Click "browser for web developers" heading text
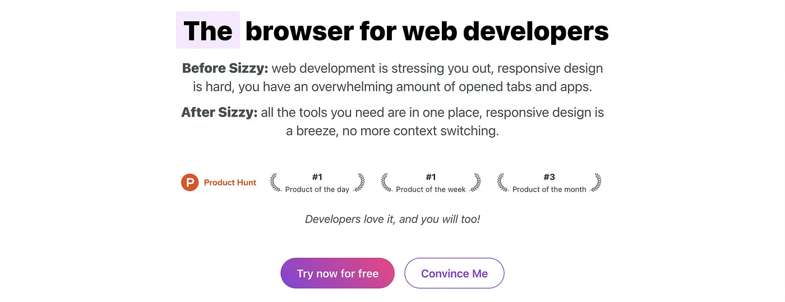 (x=427, y=31)
